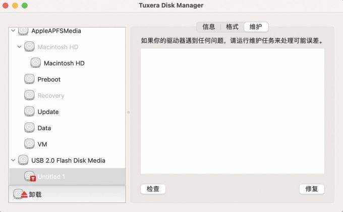Switch to the 格式 tab
Viewport: 343px width, 212px height.
[232, 27]
